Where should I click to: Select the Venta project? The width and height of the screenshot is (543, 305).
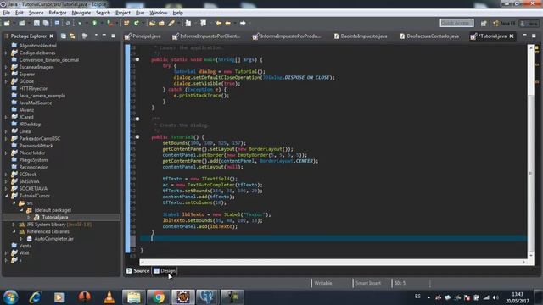(25, 246)
